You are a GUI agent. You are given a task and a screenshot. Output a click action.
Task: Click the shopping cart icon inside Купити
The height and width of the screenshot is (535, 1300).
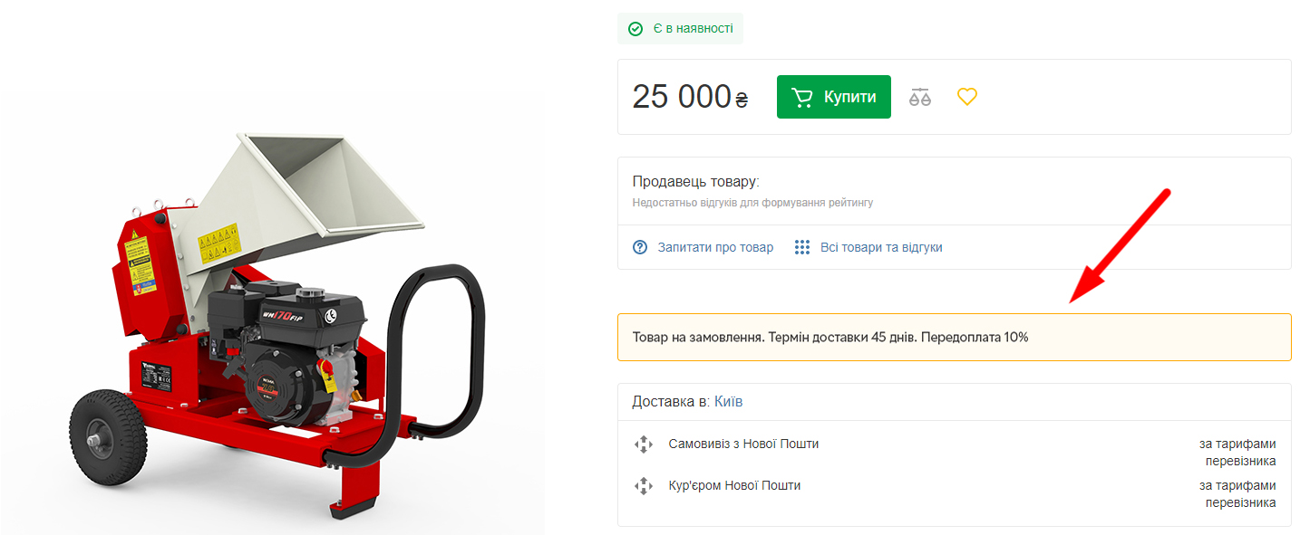pos(802,97)
